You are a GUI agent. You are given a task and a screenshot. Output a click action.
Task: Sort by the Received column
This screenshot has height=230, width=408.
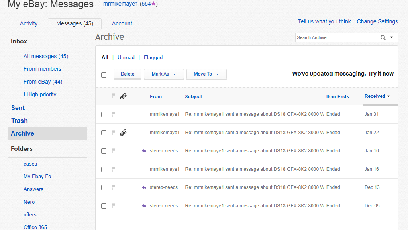[x=377, y=96]
